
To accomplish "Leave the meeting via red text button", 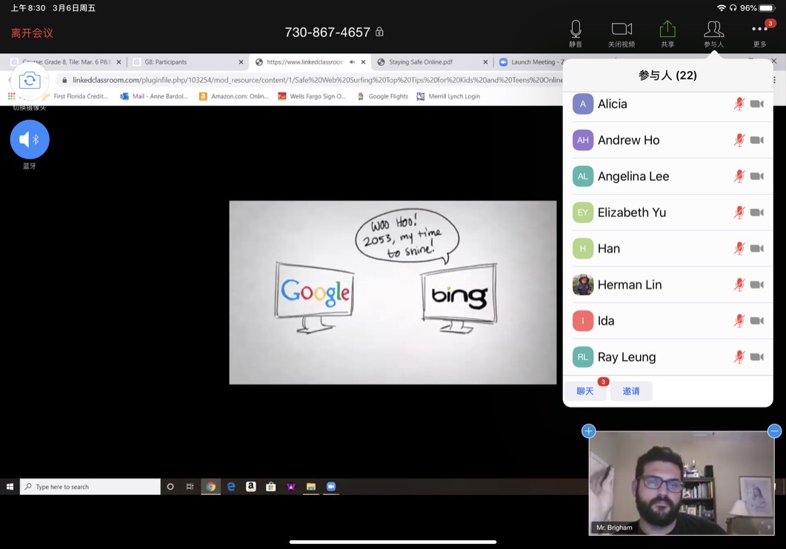I will [x=32, y=33].
